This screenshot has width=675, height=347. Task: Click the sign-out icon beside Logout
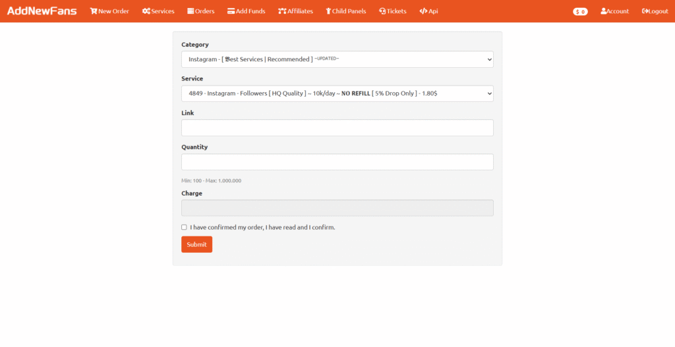click(645, 11)
